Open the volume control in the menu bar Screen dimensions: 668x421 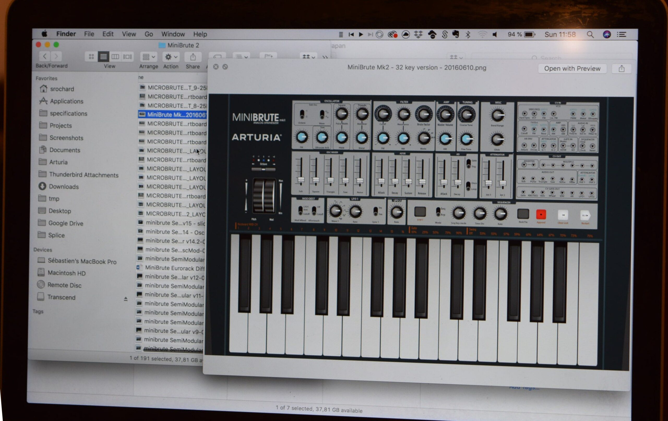click(x=495, y=34)
